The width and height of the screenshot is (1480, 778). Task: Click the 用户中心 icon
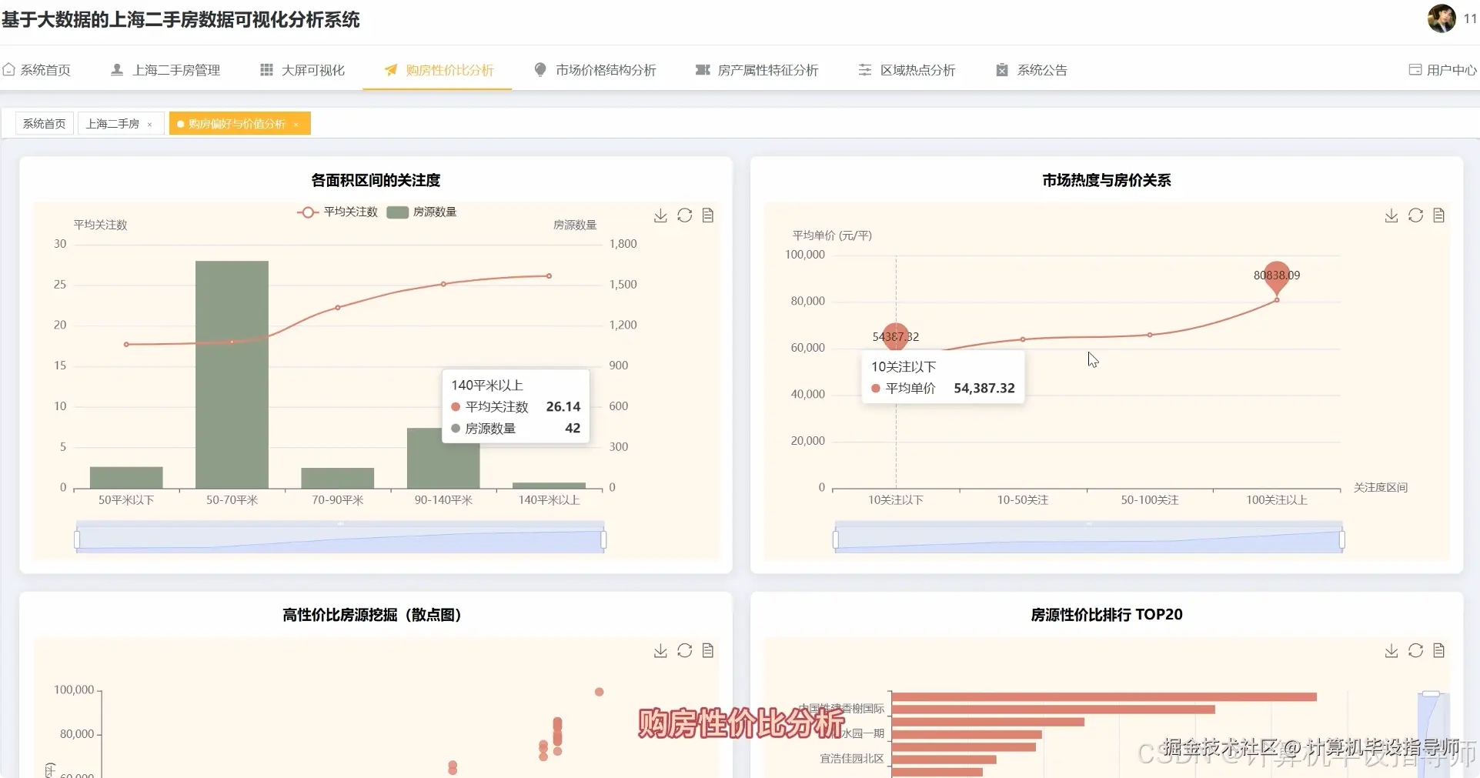click(1414, 69)
